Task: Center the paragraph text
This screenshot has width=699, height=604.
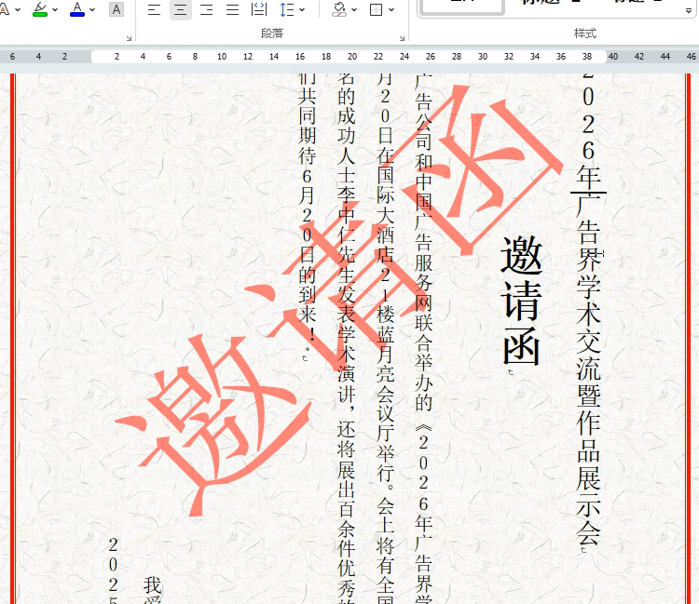Action: pyautogui.click(x=181, y=9)
